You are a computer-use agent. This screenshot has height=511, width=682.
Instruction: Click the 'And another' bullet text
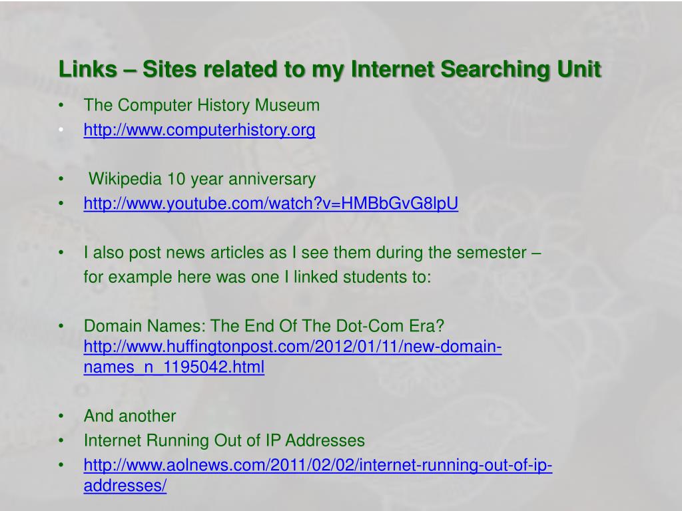click(x=130, y=416)
